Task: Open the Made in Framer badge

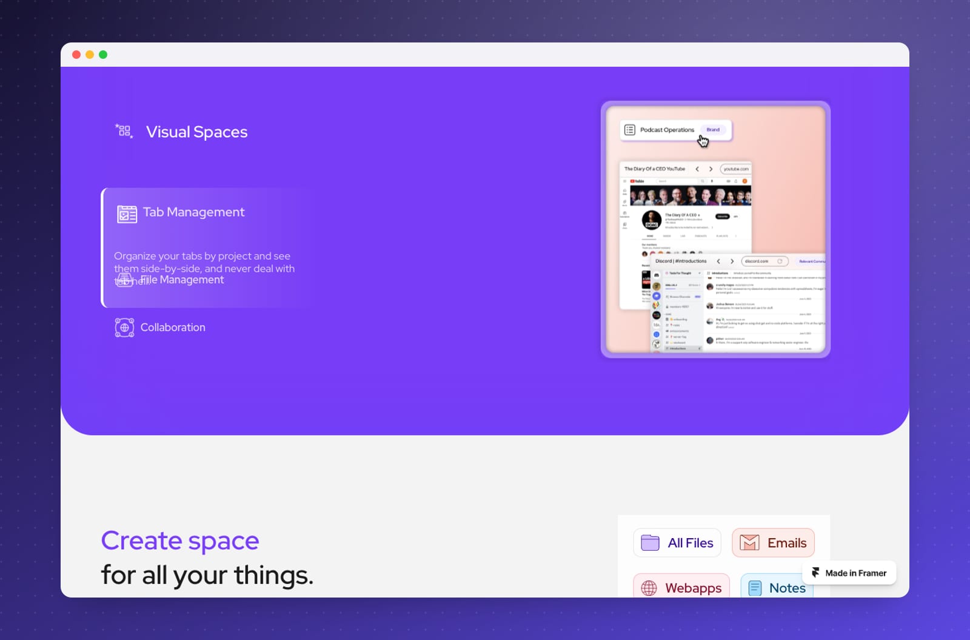Action: coord(849,573)
